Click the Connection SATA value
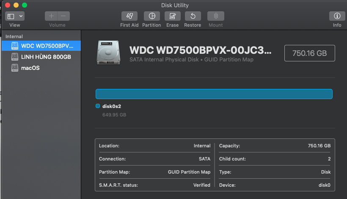The height and width of the screenshot is (199, 347). (204, 159)
